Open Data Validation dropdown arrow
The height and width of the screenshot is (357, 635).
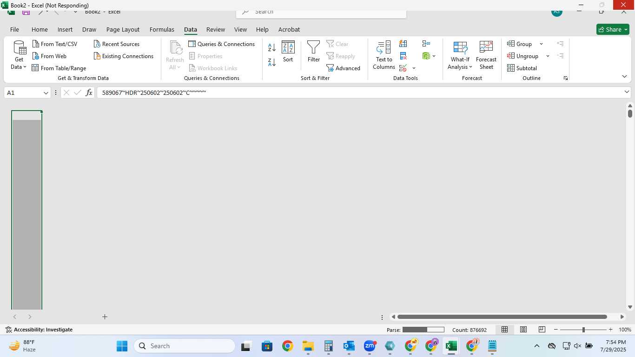tap(414, 68)
